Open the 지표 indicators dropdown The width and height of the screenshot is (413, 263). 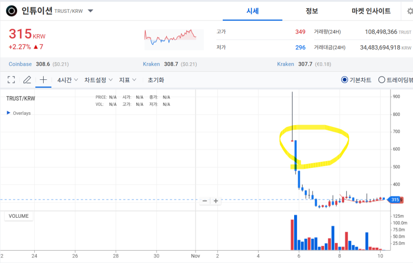(x=127, y=80)
